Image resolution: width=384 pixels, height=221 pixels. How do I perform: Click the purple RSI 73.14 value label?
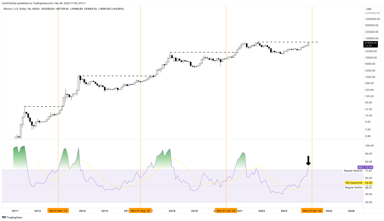365,167
